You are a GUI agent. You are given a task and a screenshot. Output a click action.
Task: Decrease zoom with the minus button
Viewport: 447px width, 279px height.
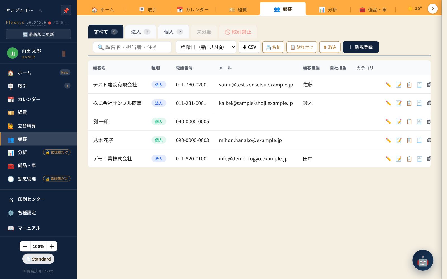point(25,246)
